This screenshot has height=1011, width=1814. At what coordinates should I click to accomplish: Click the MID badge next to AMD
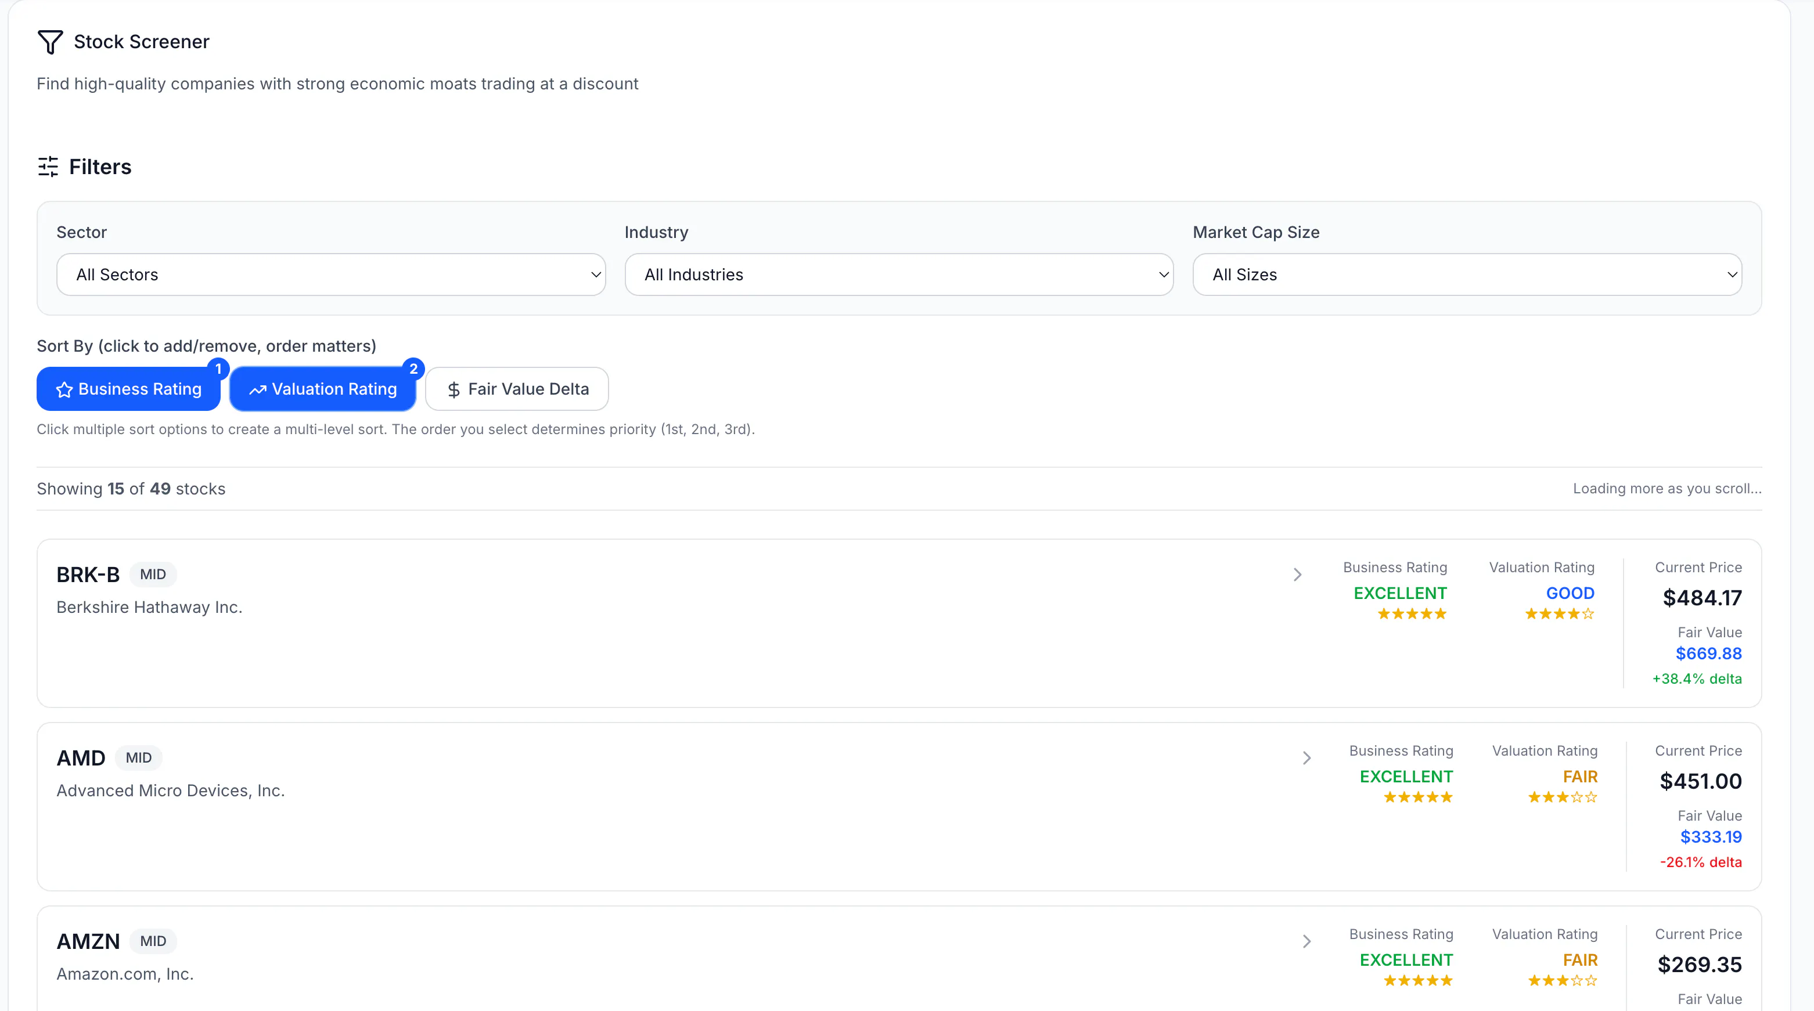(x=139, y=758)
